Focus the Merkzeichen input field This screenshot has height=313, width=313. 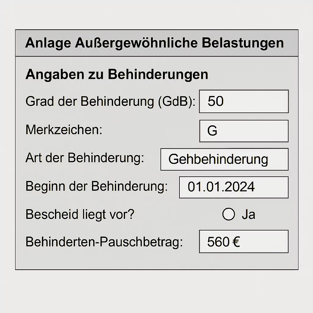click(244, 131)
